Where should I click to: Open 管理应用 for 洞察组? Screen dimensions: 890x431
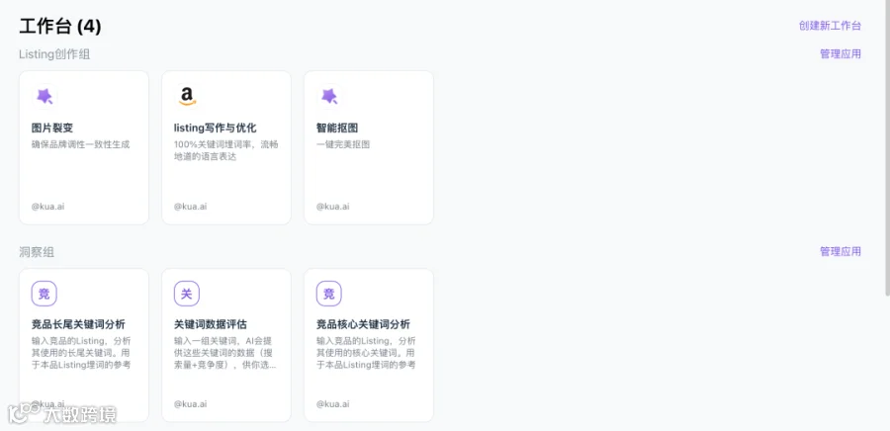[x=840, y=251]
